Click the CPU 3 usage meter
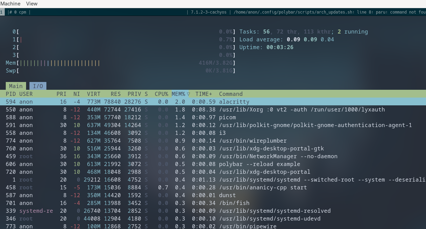 (124, 55)
